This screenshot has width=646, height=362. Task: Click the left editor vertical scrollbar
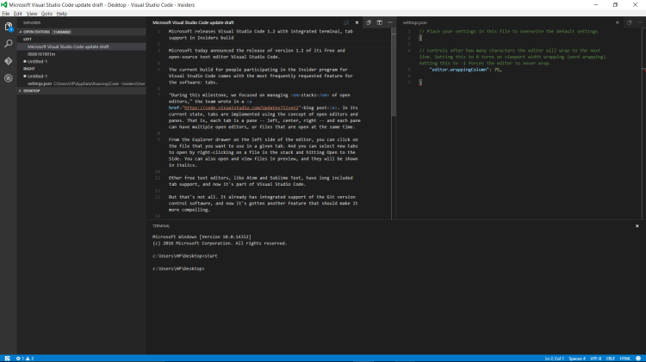click(394, 73)
